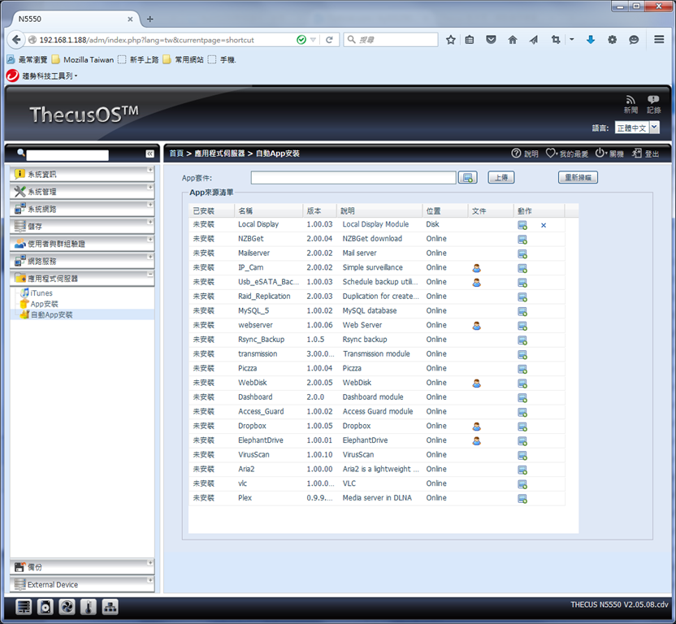Bookmark this page with the star icon
The height and width of the screenshot is (624, 676).
450,40
